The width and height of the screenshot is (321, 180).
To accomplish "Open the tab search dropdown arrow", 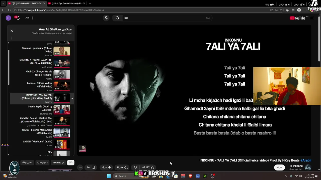I will pyautogui.click(x=3, y=3).
